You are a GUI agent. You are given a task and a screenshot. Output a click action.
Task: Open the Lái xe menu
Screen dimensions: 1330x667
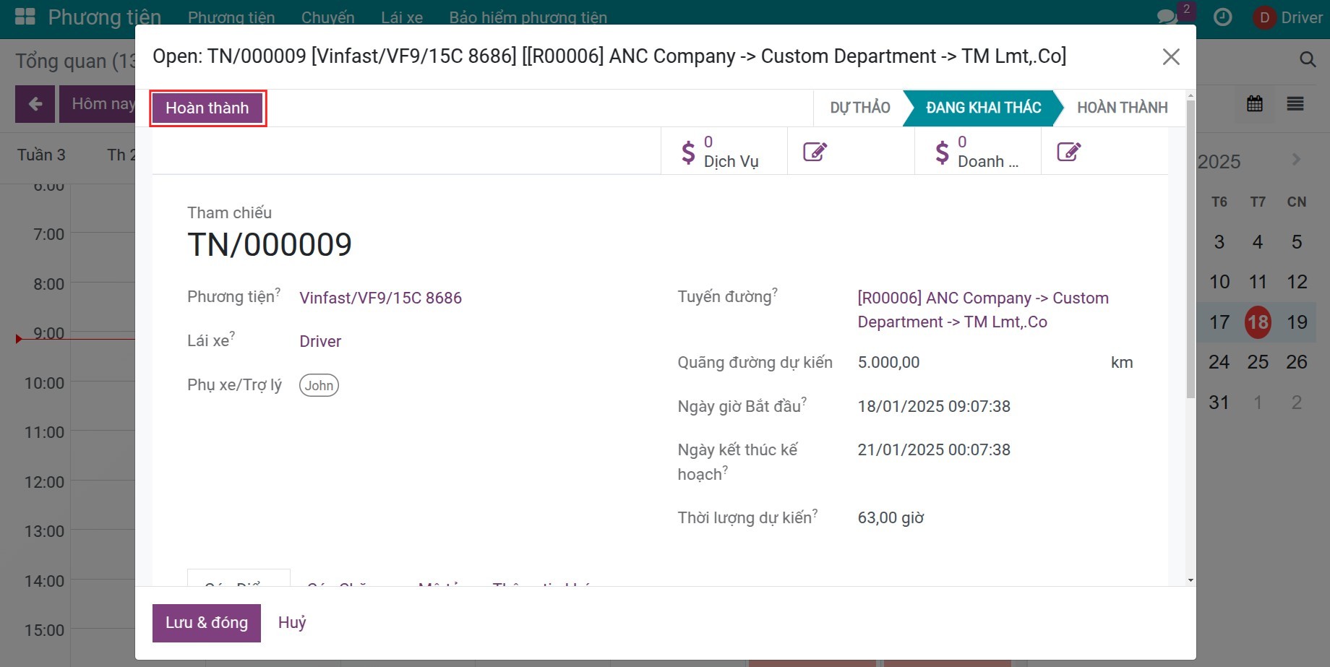coord(402,17)
